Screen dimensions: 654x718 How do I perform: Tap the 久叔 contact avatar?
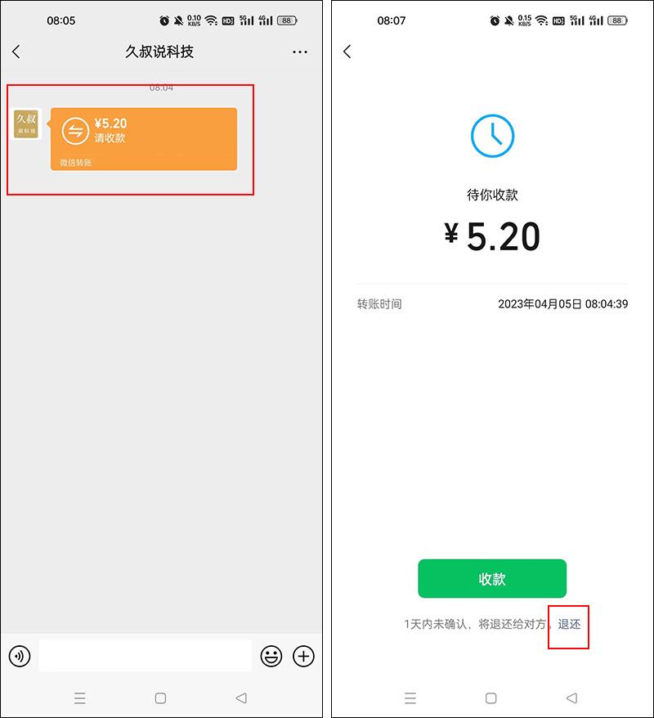coord(26,123)
